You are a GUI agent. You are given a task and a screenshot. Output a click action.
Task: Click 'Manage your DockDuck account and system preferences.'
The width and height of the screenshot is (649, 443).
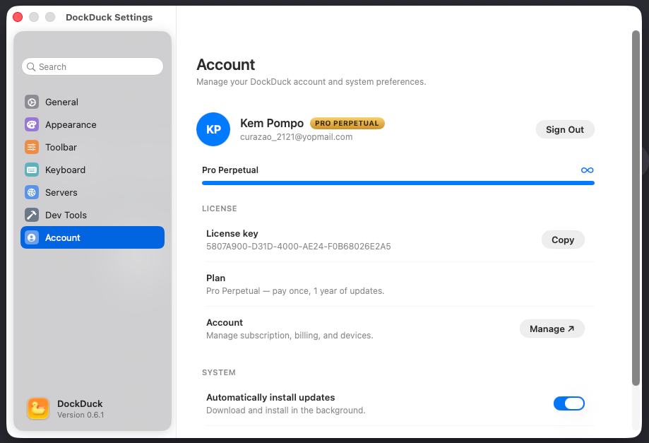pos(311,82)
